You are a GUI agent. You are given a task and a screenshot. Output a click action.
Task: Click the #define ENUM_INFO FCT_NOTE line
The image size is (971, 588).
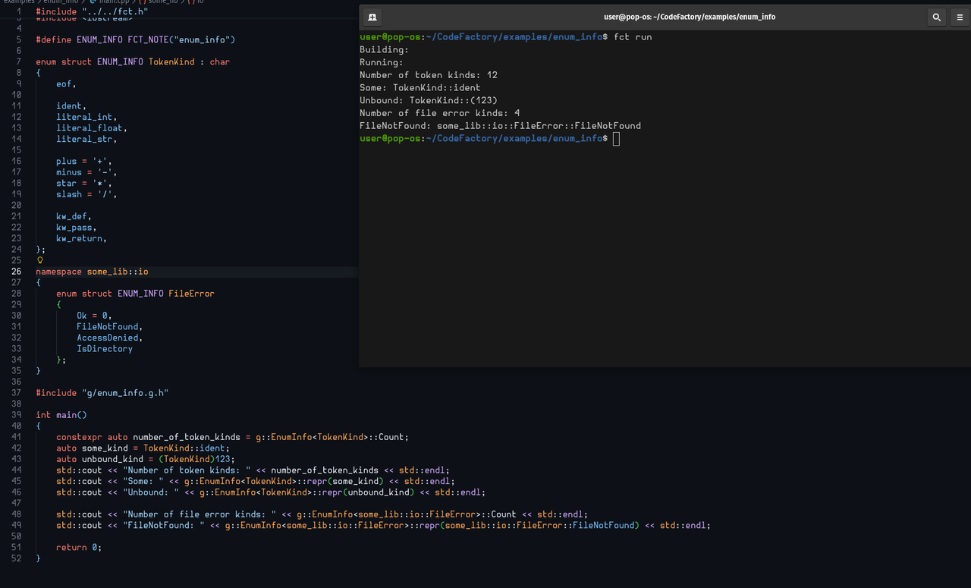[x=136, y=39]
